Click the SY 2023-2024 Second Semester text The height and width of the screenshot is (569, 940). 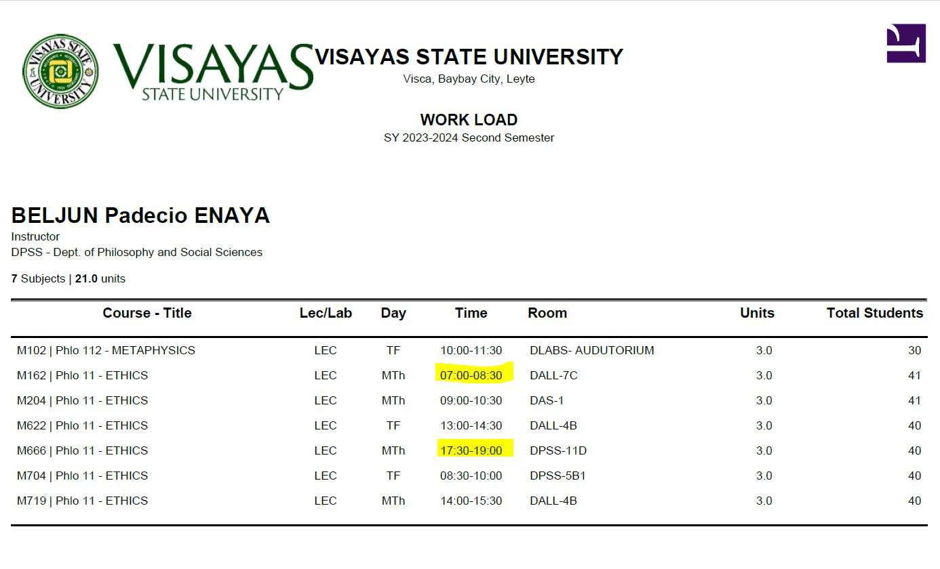[469, 138]
